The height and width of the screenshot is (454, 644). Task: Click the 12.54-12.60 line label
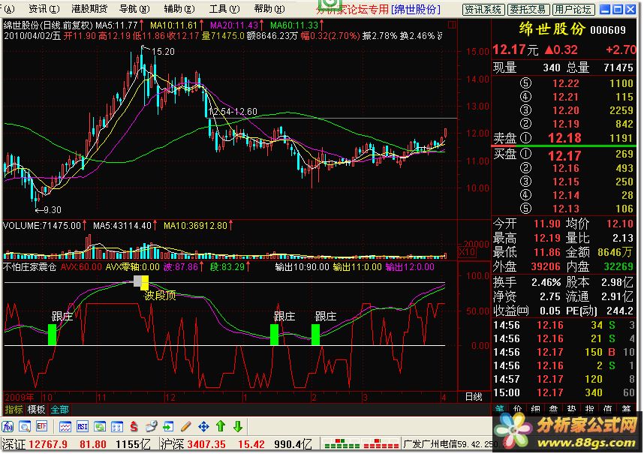[x=233, y=112]
